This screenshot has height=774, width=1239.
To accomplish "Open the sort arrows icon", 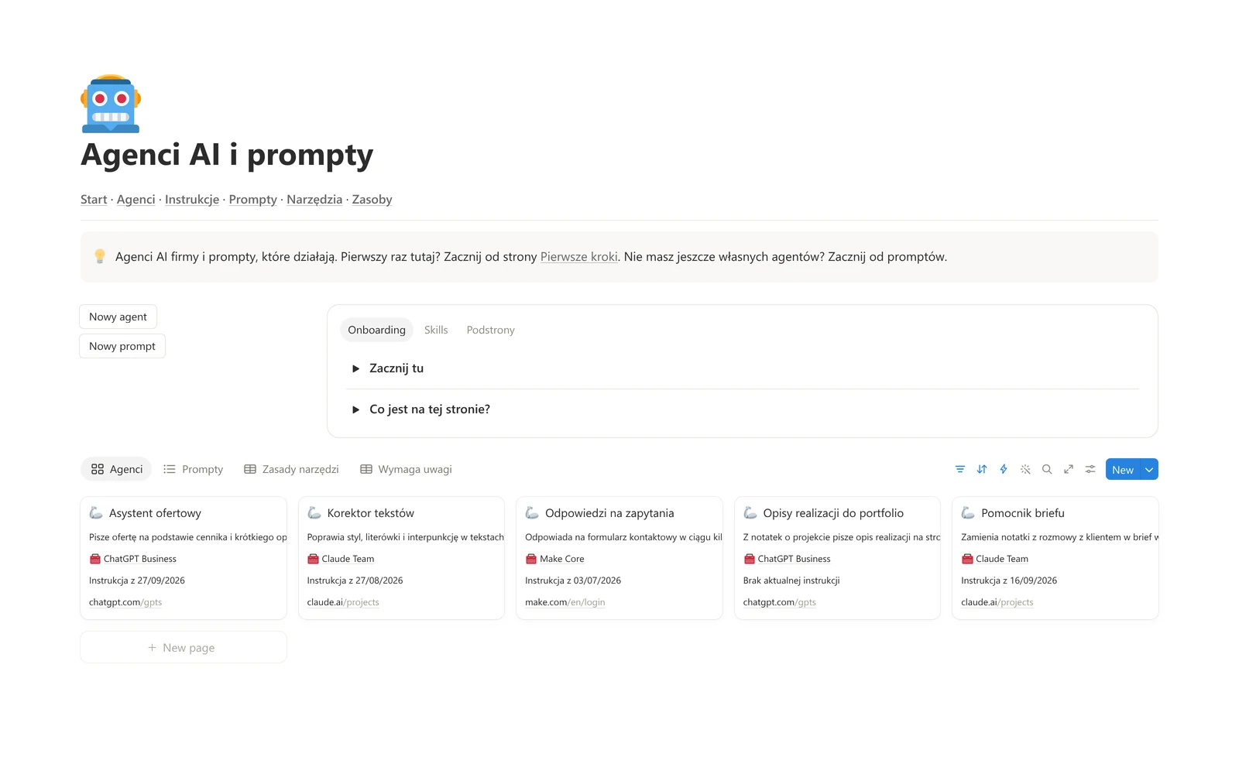I will tap(982, 469).
